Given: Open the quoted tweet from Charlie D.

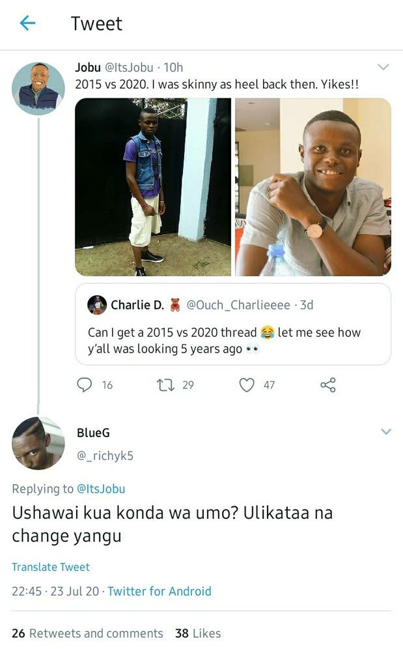Looking at the screenshot, I should 233,324.
